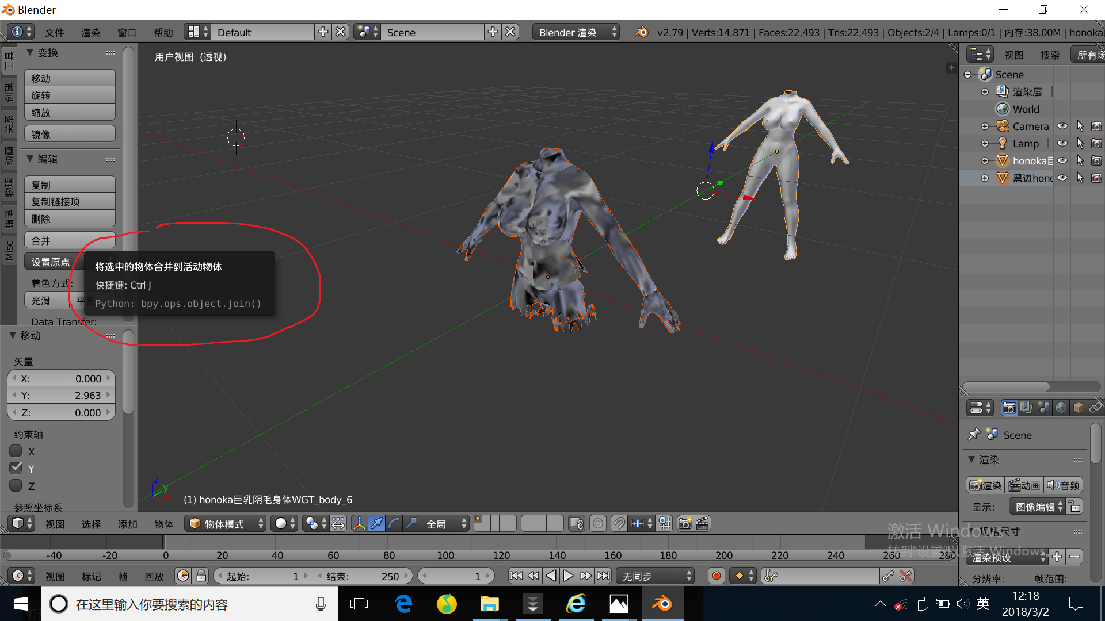Screen dimensions: 1105x621
Task: Open the 添加 menu in viewport header
Action: pos(127,524)
